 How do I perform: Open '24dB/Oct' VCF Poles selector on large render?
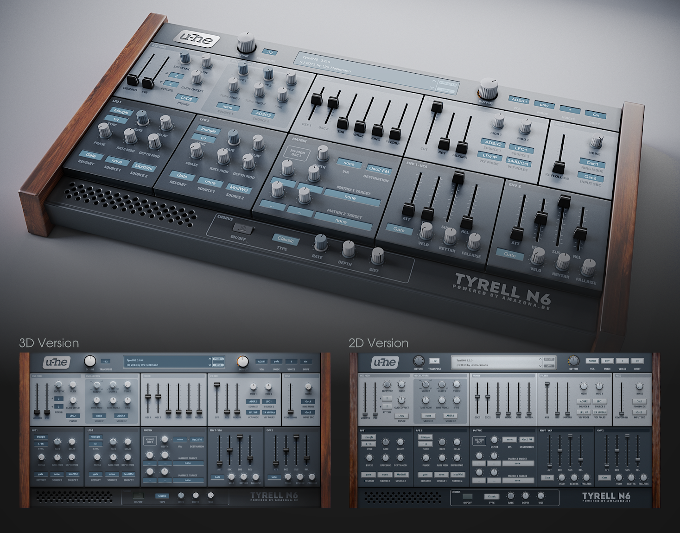pyautogui.click(x=518, y=162)
